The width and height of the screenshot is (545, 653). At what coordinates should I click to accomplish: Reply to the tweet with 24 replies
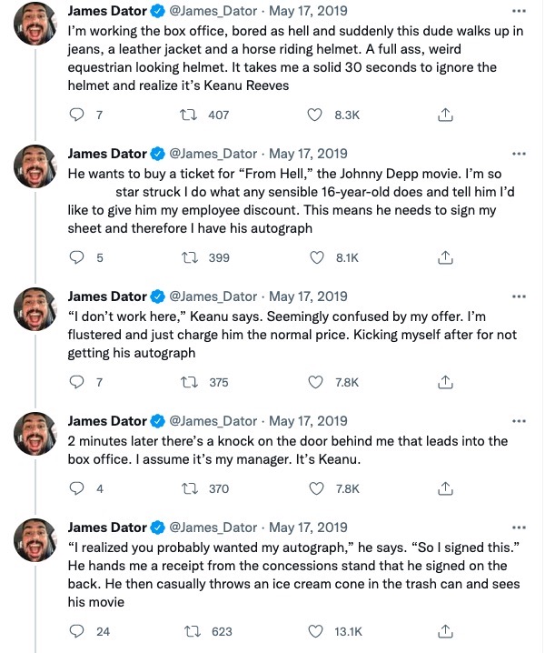76,631
